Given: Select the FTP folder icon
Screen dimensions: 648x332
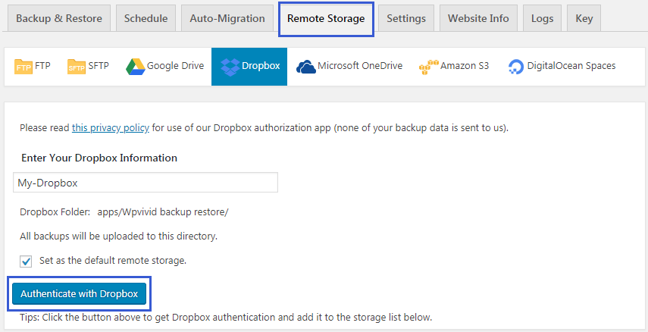Looking at the screenshot, I should pyautogui.click(x=23, y=67).
